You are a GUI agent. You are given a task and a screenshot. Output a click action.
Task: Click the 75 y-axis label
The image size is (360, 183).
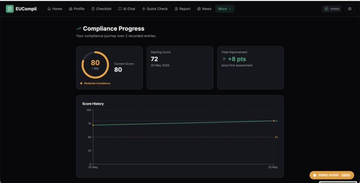pyautogui.click(x=89, y=123)
